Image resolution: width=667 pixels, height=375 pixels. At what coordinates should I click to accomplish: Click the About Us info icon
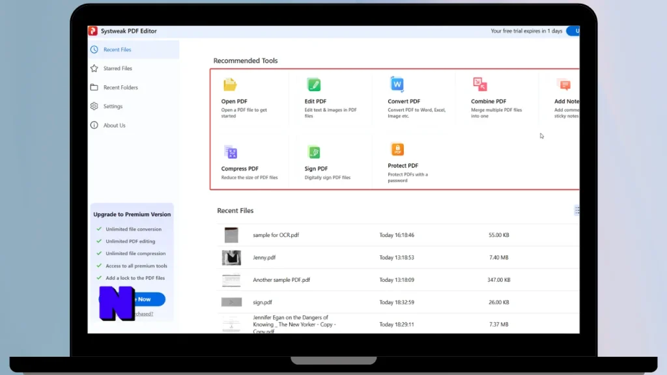(94, 125)
